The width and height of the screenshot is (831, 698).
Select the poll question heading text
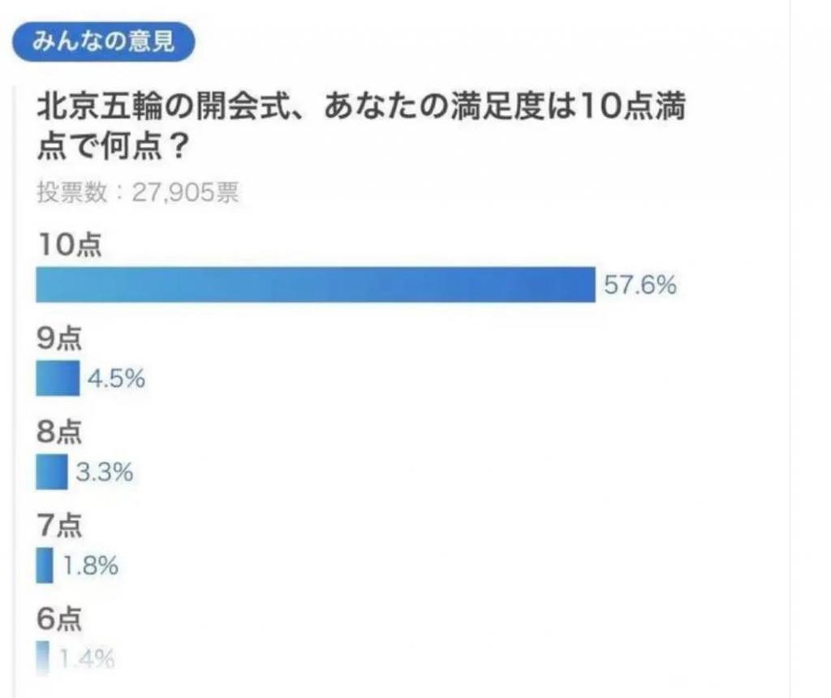pyautogui.click(x=361, y=126)
